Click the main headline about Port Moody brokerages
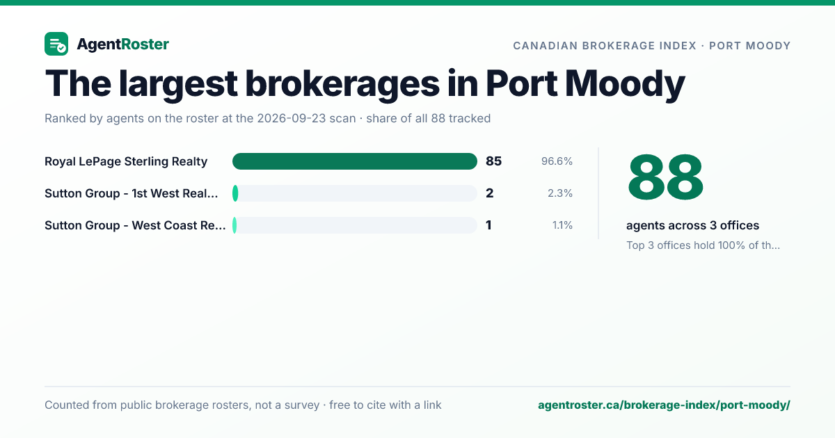Viewport: 835px width, 438px height. [x=365, y=83]
